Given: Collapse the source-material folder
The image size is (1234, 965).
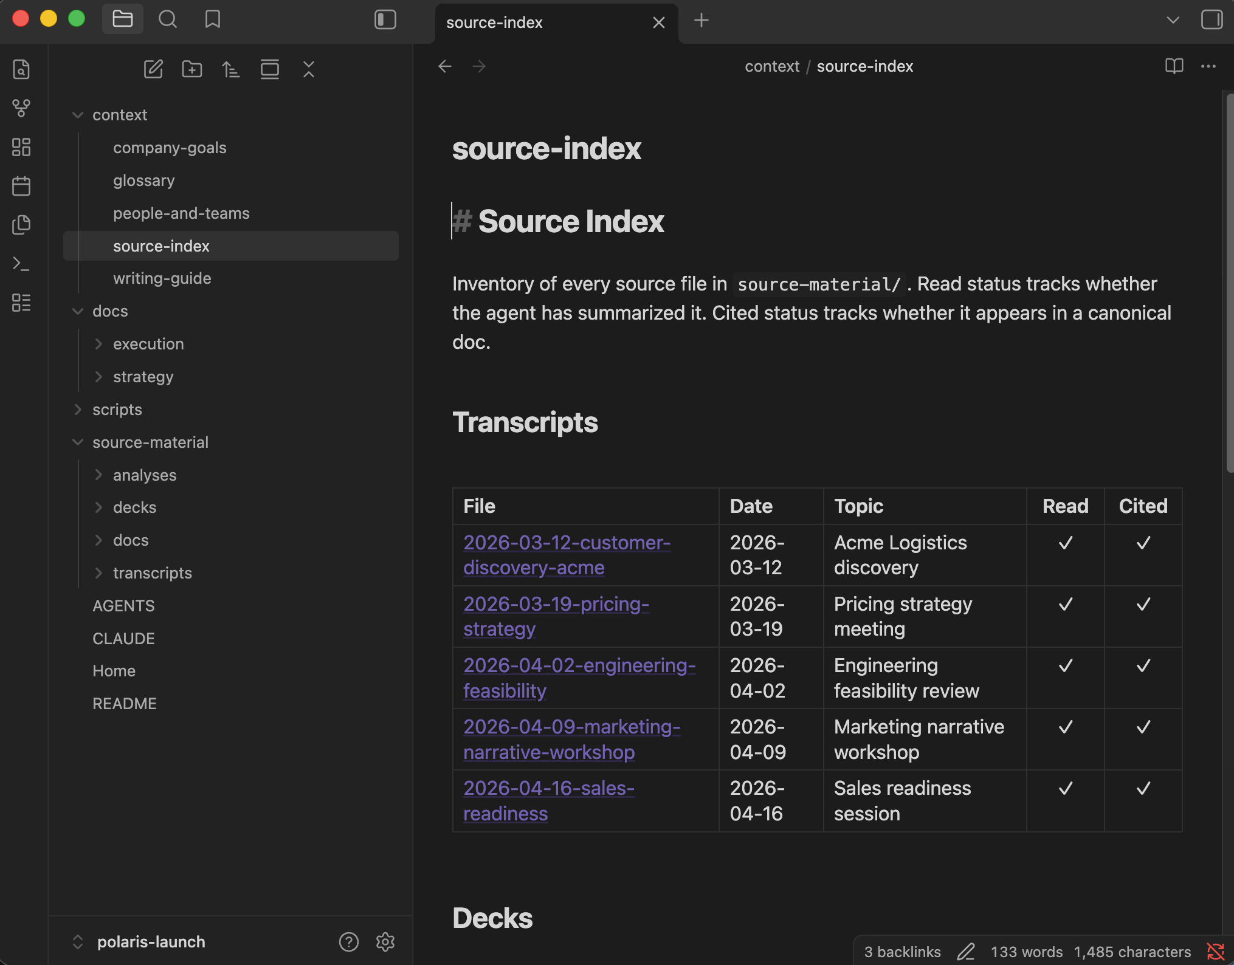Looking at the screenshot, I should point(231,442).
